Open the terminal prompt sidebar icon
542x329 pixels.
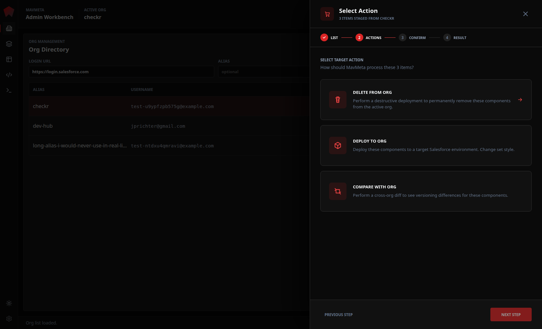[9, 90]
